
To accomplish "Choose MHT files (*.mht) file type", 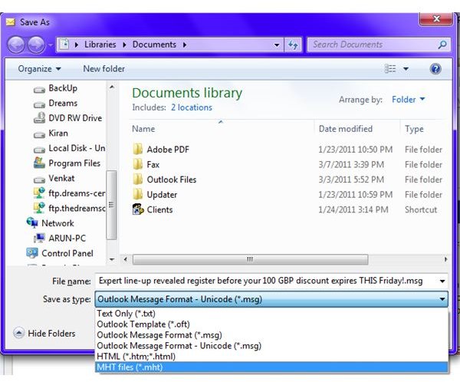I will tap(271, 367).
